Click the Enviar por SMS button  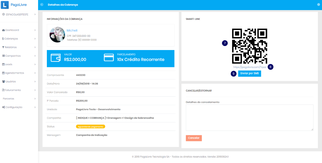pyautogui.click(x=249, y=73)
